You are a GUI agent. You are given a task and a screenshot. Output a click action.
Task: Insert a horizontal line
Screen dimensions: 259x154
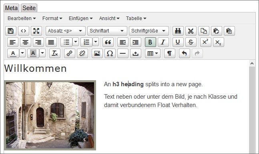[x=123, y=53]
